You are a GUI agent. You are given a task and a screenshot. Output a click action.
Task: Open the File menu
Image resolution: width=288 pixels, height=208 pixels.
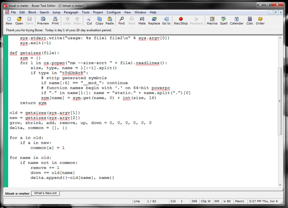coord(13,12)
